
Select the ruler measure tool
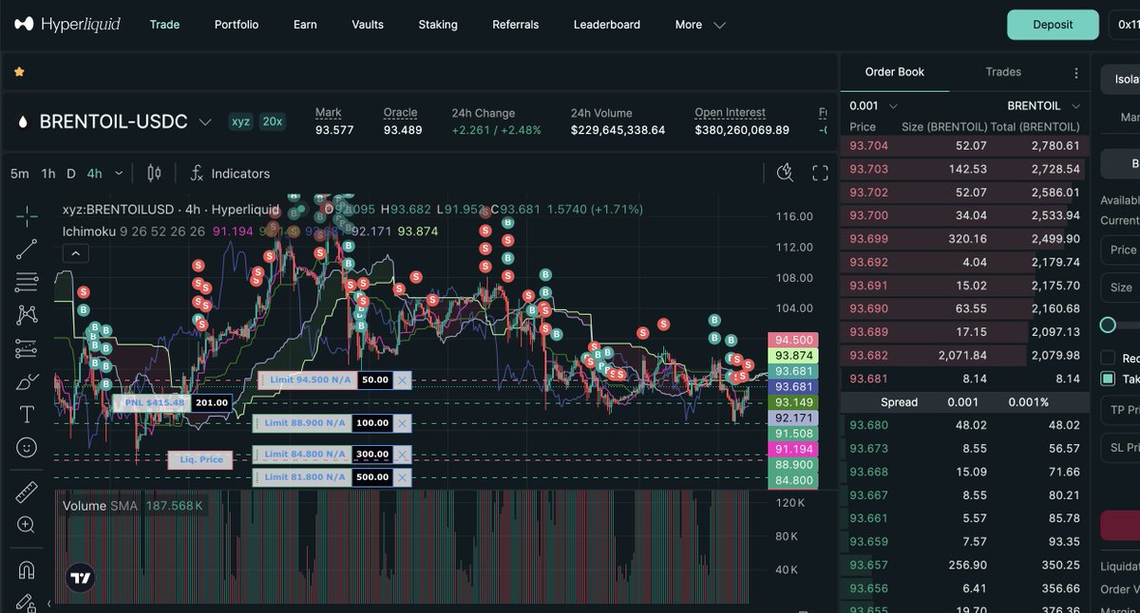point(27,492)
